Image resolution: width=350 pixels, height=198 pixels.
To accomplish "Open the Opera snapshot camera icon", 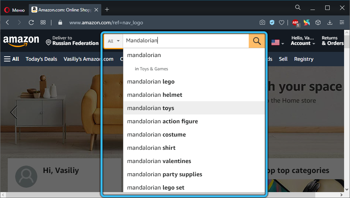I will click(262, 22).
